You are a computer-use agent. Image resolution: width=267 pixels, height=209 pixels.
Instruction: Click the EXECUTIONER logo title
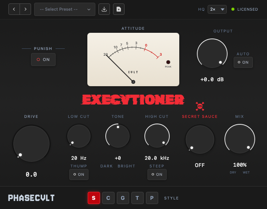(x=133, y=100)
